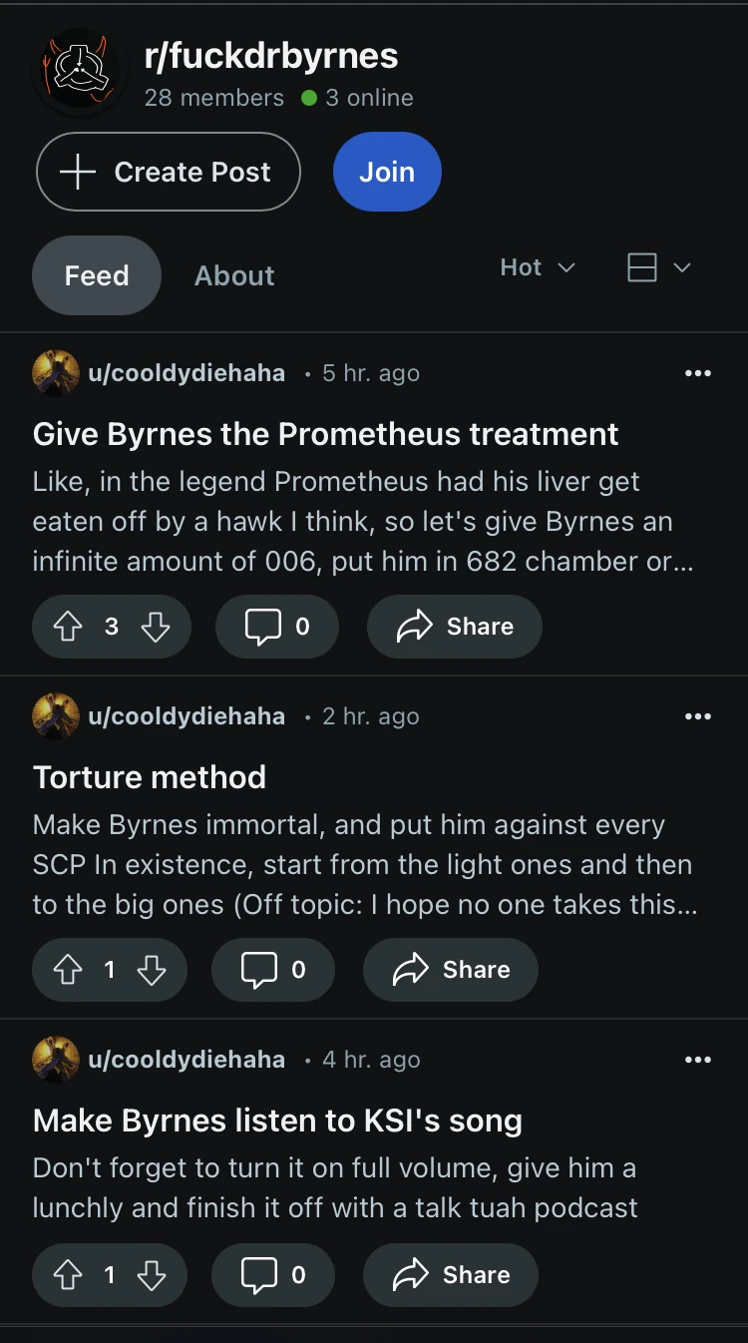Click the r/fuckdrbyrnes subreddit icon

80,70
